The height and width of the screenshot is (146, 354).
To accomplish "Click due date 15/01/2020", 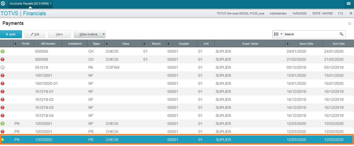I will [334, 75].
